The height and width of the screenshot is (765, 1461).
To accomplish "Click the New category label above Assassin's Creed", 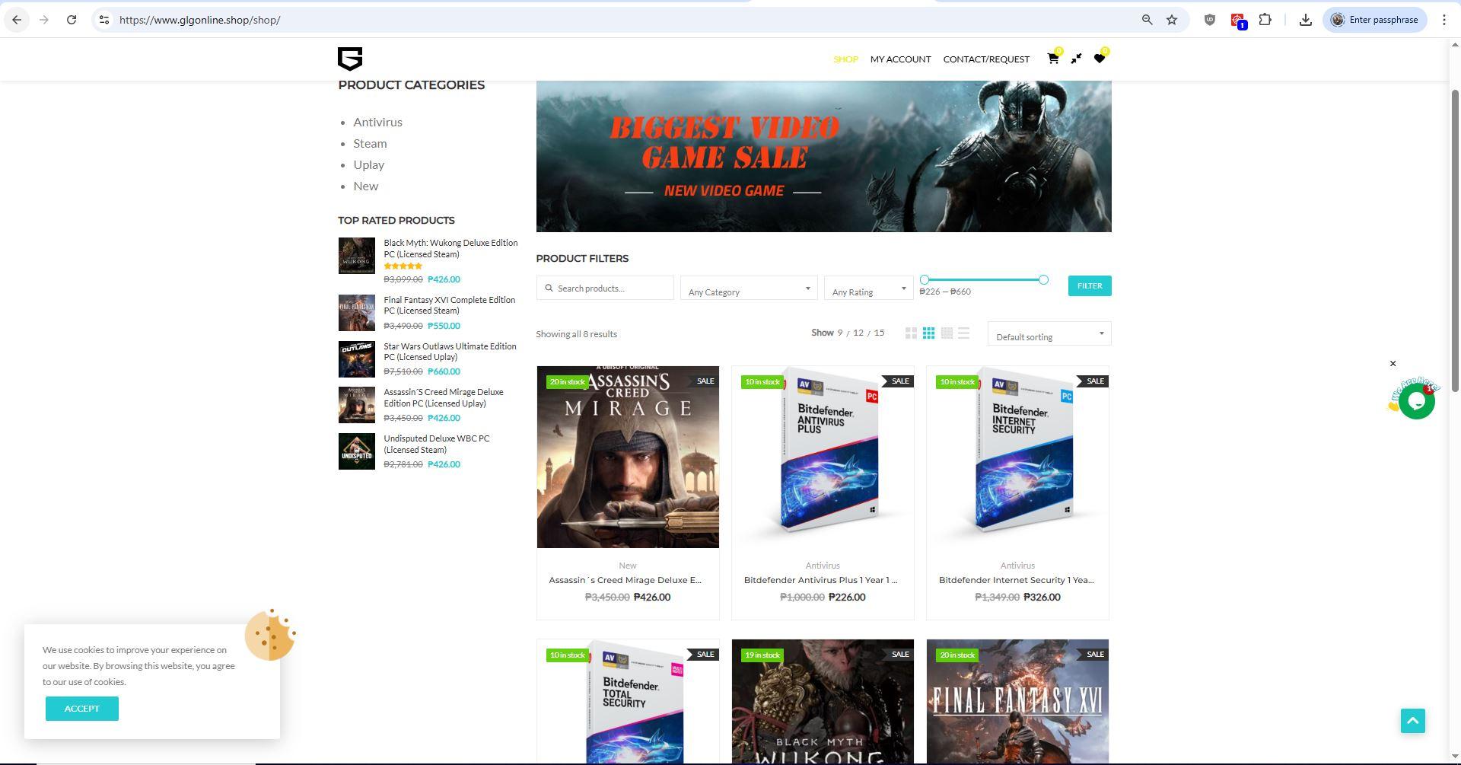I will coord(628,566).
